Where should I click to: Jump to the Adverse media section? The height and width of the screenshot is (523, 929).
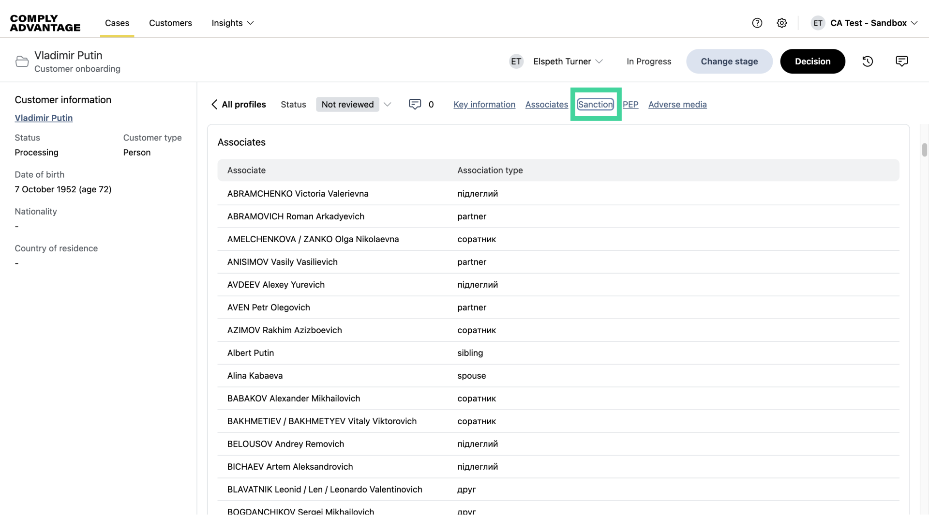677,105
